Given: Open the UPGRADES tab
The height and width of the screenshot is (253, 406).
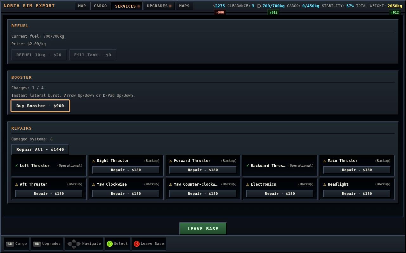Looking at the screenshot, I should [x=159, y=6].
